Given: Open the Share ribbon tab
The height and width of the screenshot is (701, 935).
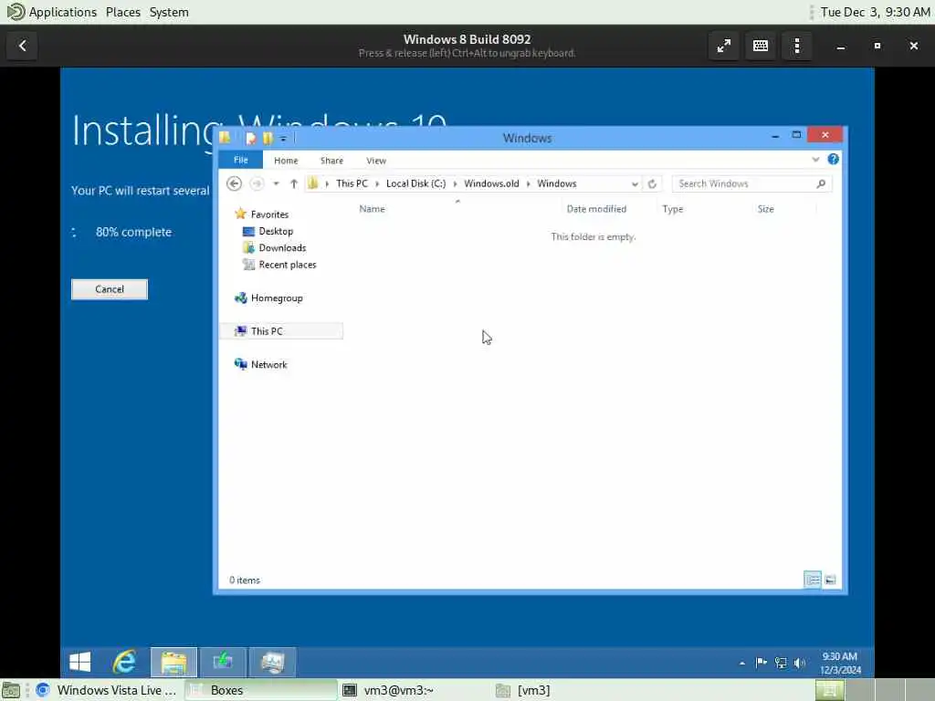Looking at the screenshot, I should [331, 161].
